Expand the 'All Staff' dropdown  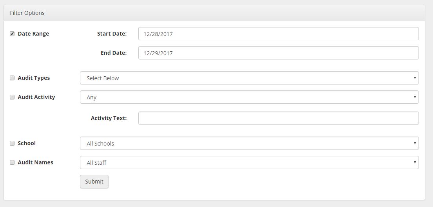(249, 162)
